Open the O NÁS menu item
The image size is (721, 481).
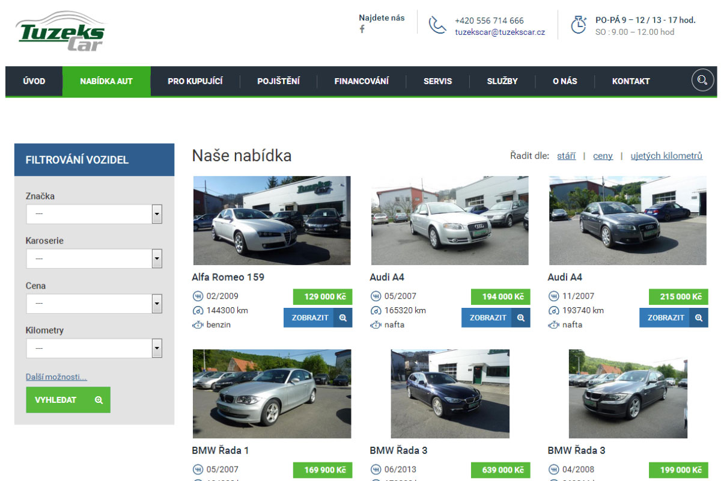tap(565, 81)
